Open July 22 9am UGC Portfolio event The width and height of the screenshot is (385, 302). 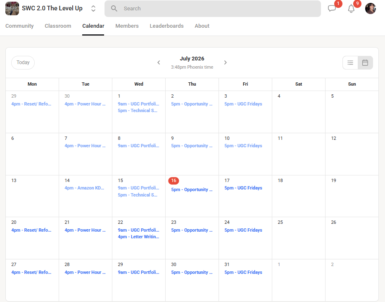click(138, 230)
